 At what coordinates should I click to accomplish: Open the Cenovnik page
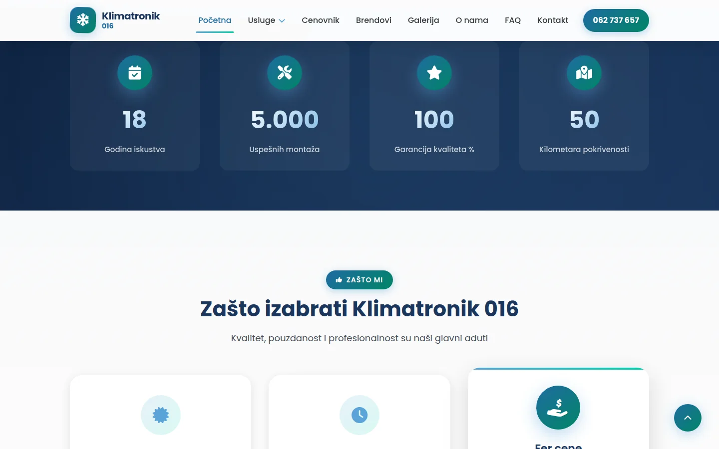[321, 20]
